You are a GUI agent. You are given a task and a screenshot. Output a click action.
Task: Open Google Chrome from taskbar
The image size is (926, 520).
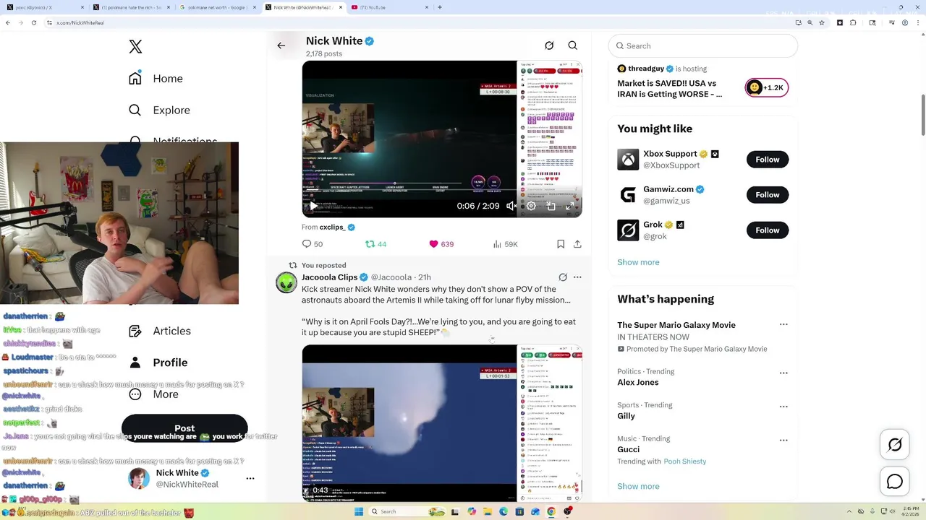(x=551, y=511)
